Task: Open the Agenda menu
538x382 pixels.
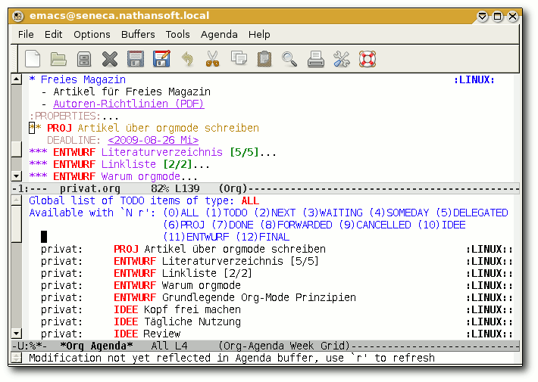Action: pyautogui.click(x=219, y=34)
